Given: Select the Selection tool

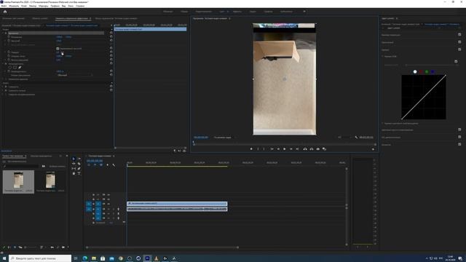Looking at the screenshot, I should [x=74, y=159].
